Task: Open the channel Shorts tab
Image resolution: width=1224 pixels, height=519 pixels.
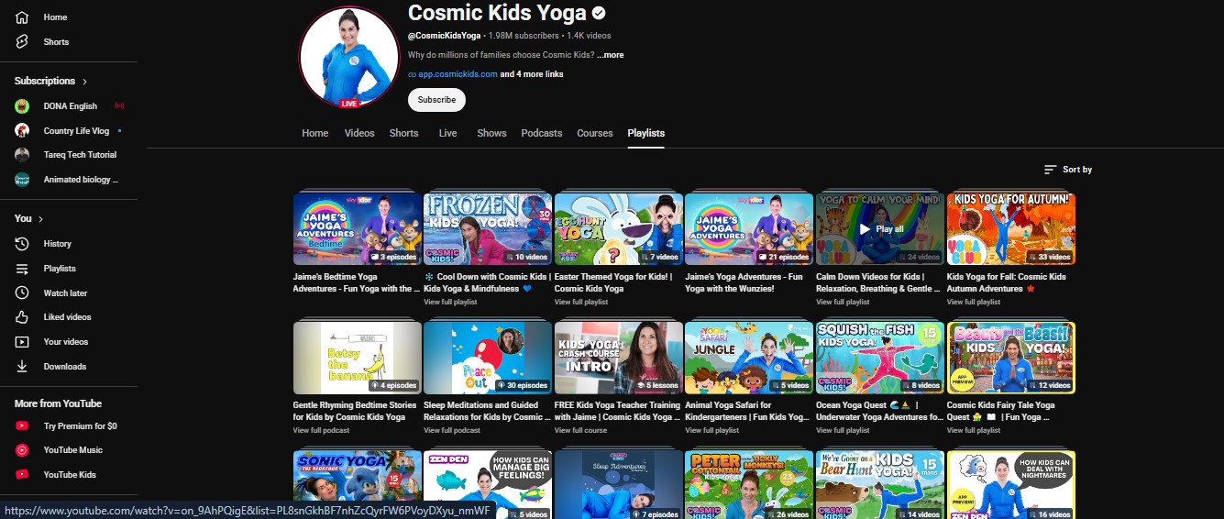Action: click(403, 133)
